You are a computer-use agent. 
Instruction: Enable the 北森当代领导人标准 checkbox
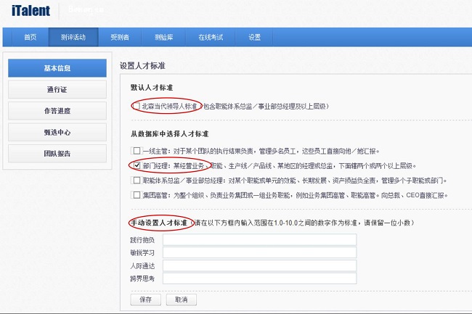pyautogui.click(x=137, y=106)
